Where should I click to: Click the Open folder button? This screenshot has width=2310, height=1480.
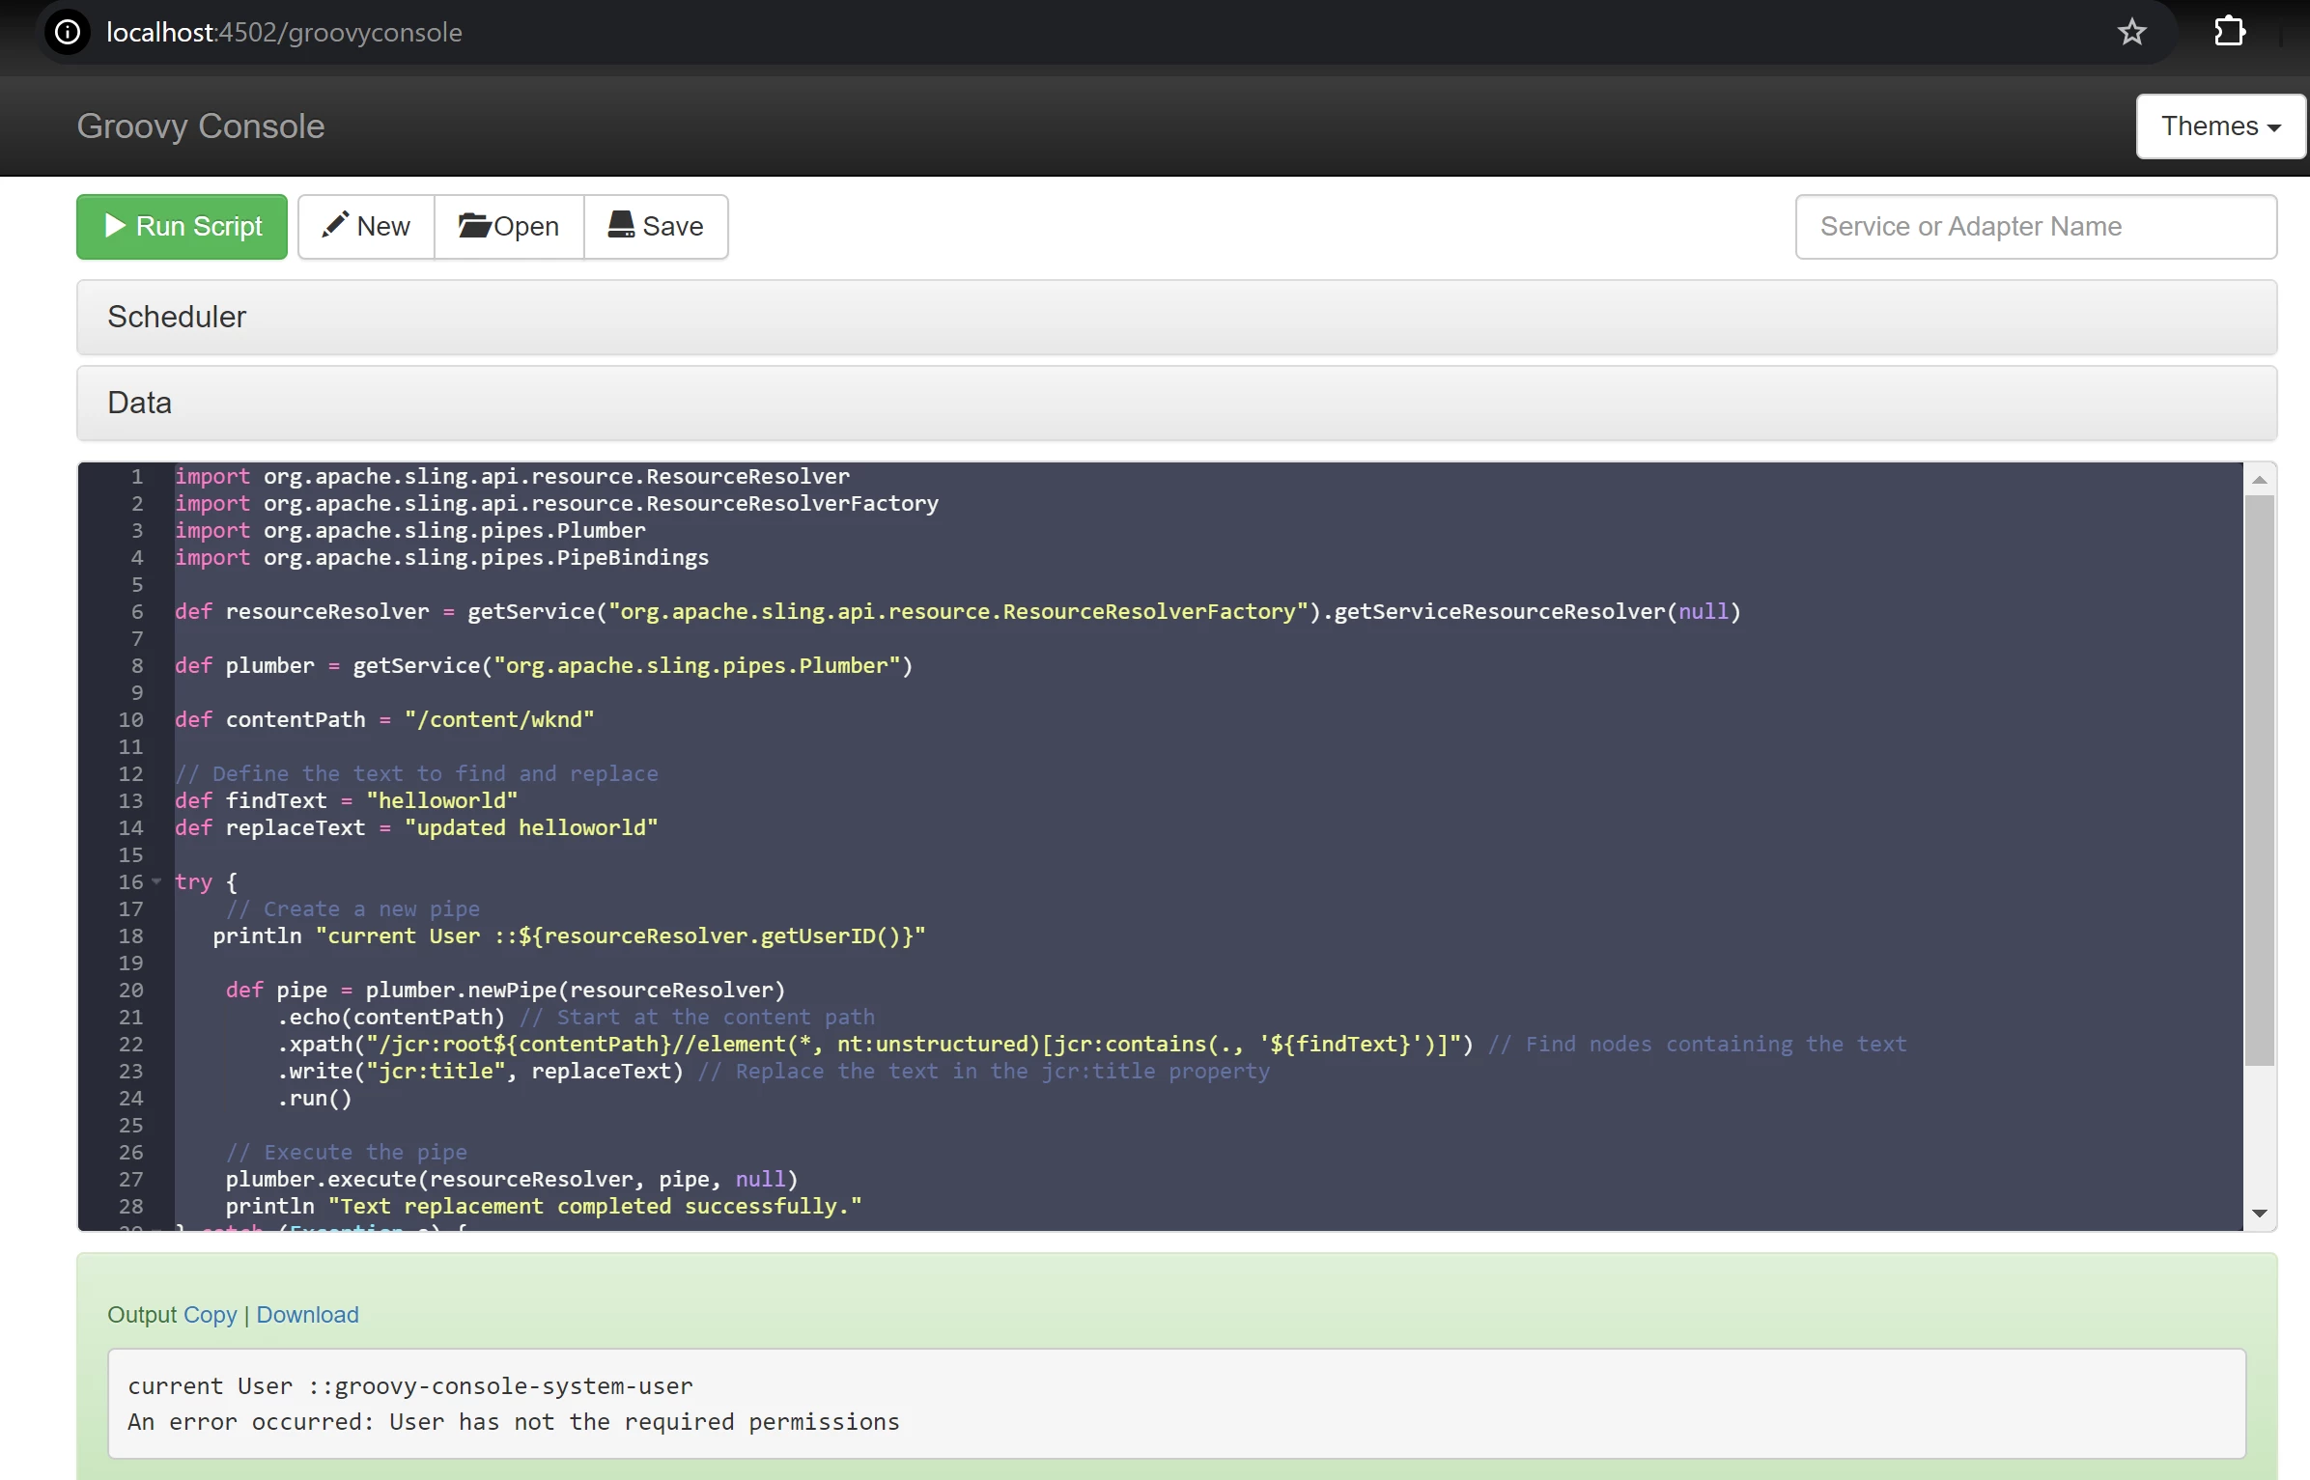tap(509, 226)
